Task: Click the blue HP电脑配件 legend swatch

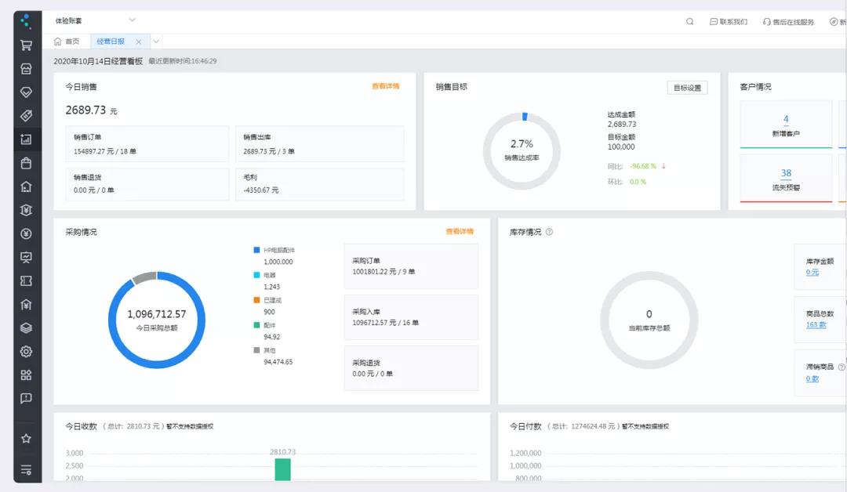Action: [x=256, y=250]
